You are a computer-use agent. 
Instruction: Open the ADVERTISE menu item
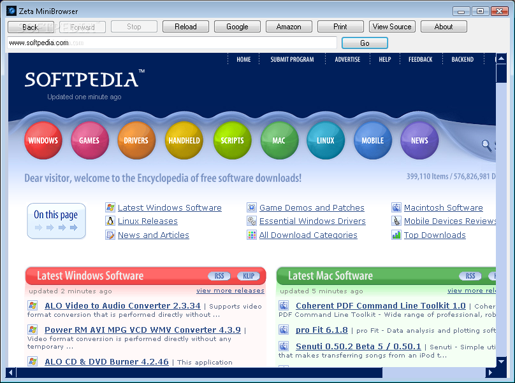click(x=347, y=59)
